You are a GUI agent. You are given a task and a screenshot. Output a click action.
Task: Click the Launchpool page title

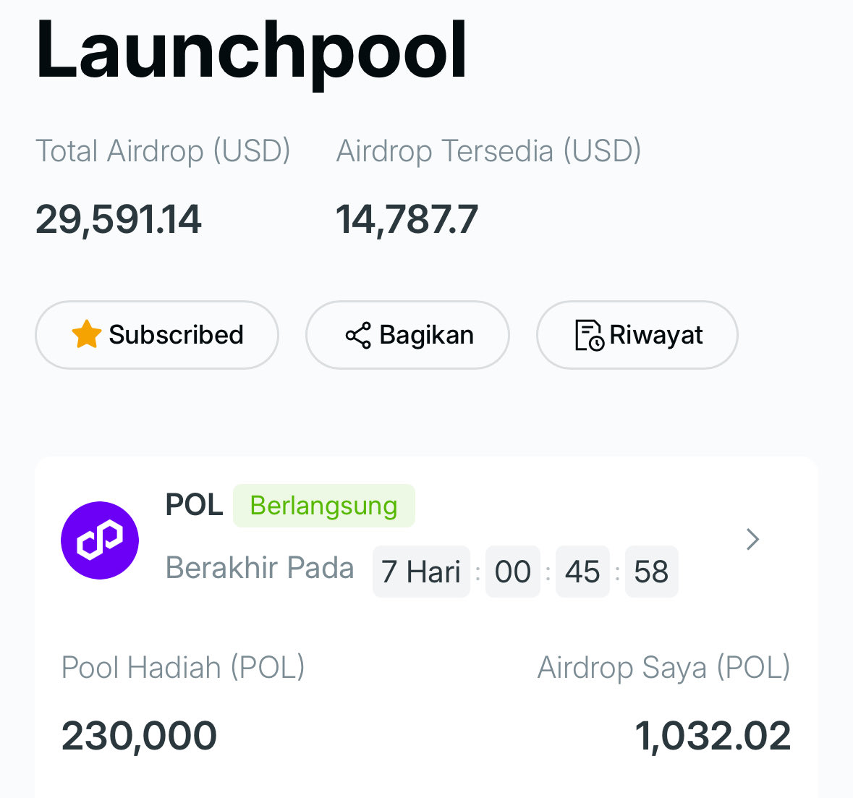251,51
